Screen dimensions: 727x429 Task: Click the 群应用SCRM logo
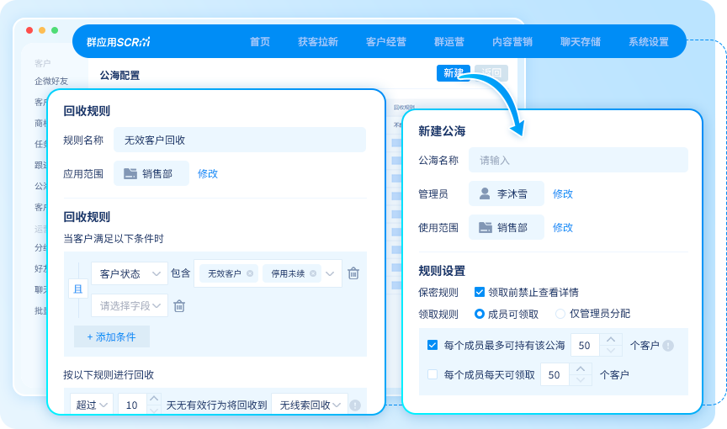[119, 42]
